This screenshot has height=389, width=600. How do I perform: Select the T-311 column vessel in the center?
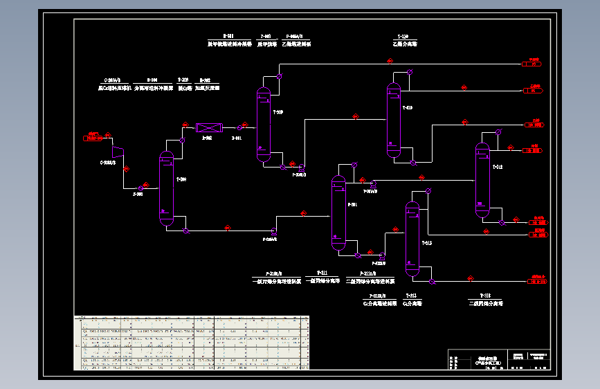point(338,213)
